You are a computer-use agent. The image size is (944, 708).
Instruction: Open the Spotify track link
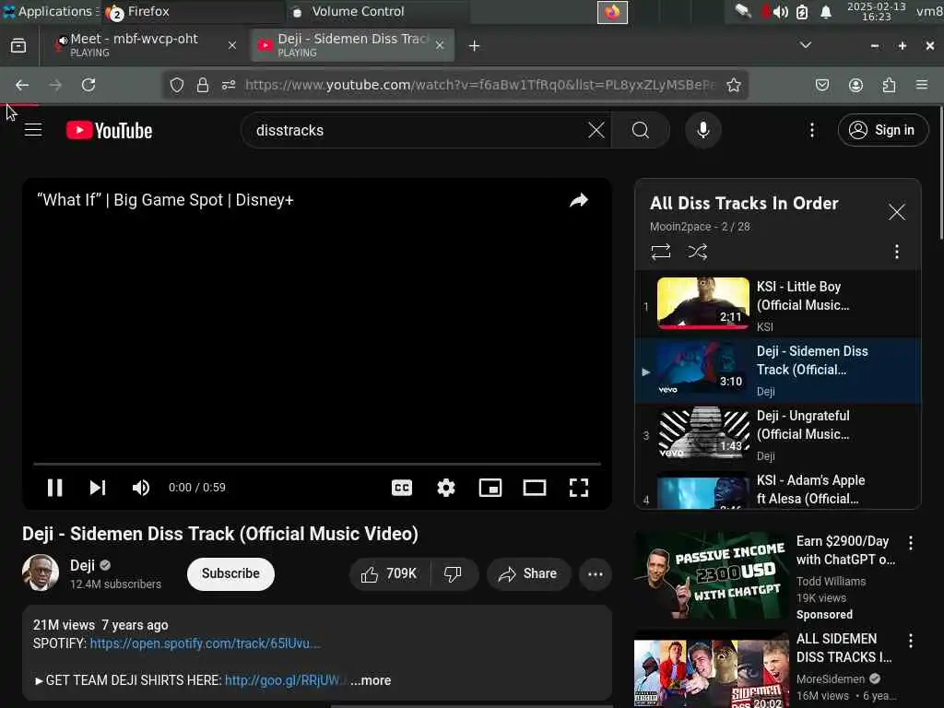point(205,643)
